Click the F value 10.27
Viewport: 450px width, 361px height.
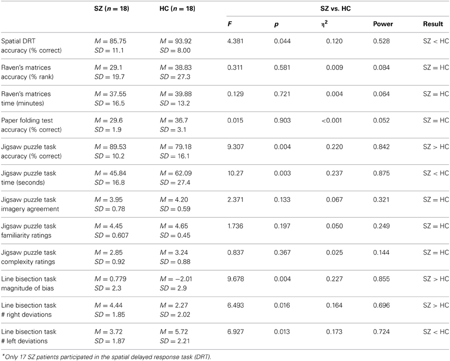click(235, 173)
